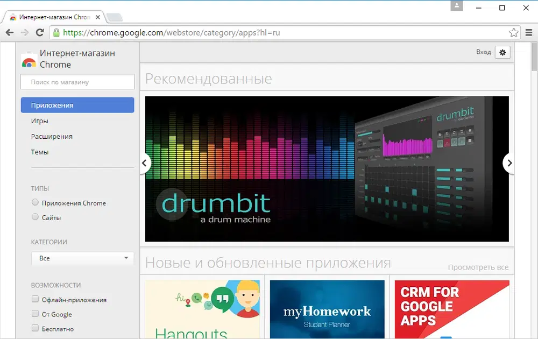The width and height of the screenshot is (538, 339).
Task: Enable the Офлайн-приложения checkbox
Action: 35,299
